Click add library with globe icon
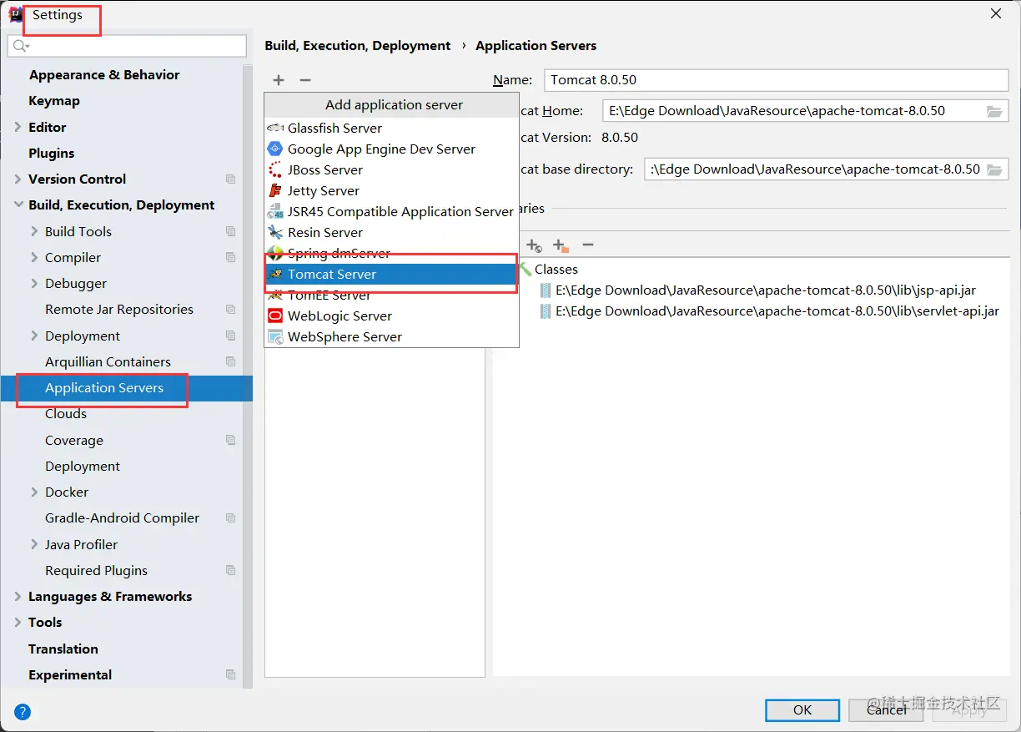1021x732 pixels. [x=535, y=245]
